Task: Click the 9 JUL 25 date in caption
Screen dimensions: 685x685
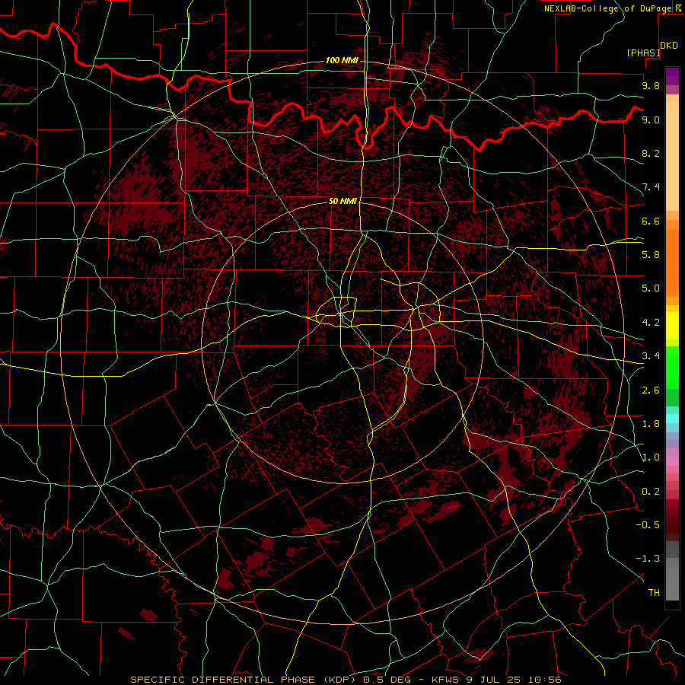Action: coord(495,680)
